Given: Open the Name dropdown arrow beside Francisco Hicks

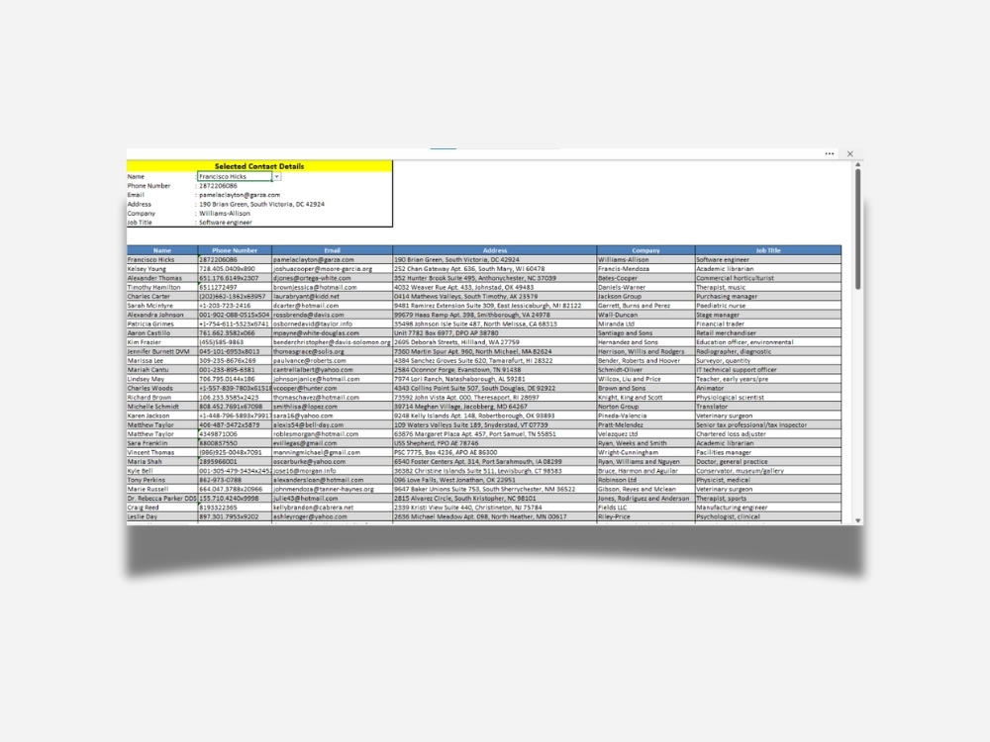Looking at the screenshot, I should 276,177.
